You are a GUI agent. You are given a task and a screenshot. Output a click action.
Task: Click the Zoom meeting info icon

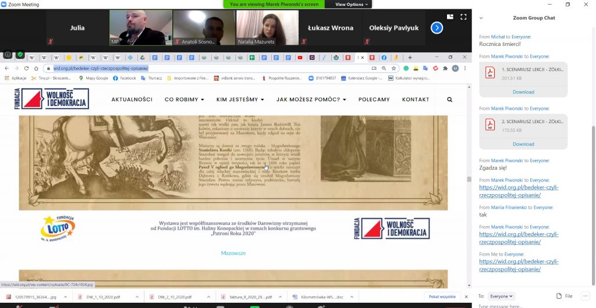[x=7, y=55]
